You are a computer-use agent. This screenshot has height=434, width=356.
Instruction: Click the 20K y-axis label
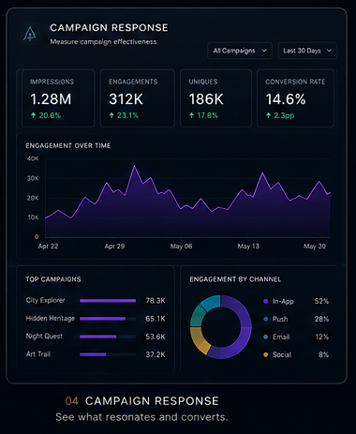point(33,198)
